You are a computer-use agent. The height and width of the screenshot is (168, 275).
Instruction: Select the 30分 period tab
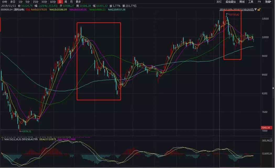click(x=44, y=2)
